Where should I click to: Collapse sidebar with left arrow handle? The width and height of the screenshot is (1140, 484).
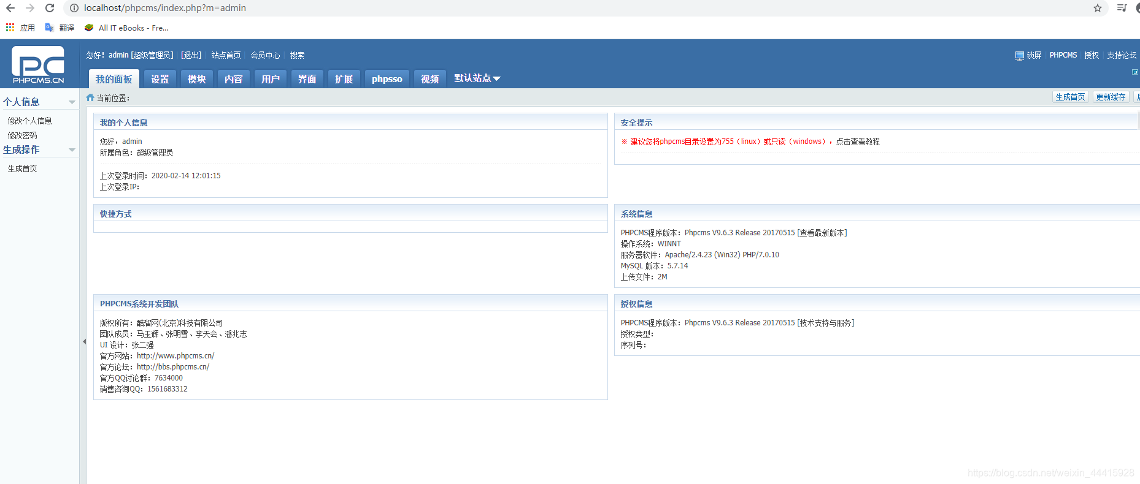tap(84, 341)
